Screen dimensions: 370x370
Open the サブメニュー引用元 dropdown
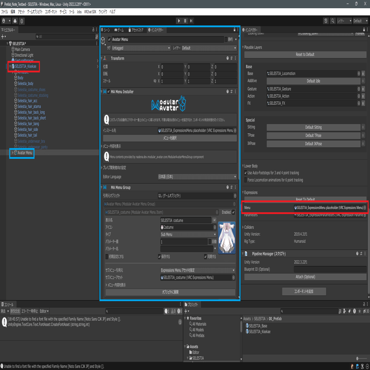(198, 270)
